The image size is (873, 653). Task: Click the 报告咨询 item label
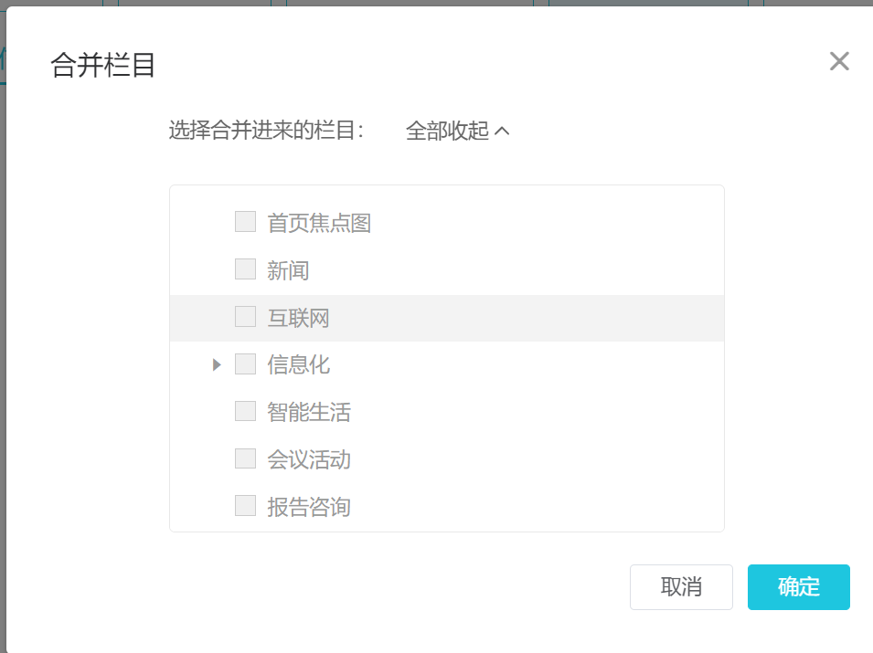pos(309,507)
